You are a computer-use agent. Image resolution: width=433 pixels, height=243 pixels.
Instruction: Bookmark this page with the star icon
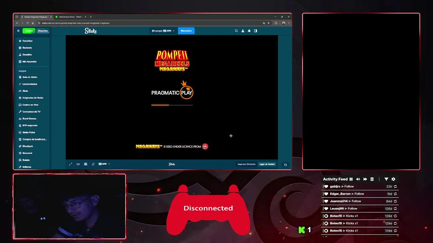[269, 23]
